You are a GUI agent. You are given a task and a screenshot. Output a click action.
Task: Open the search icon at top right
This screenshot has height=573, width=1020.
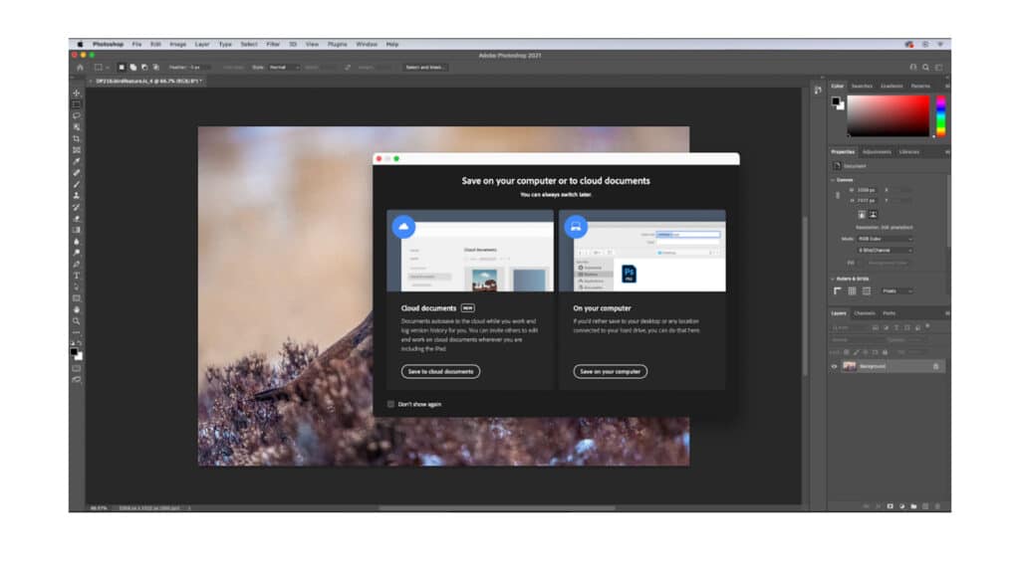925,67
